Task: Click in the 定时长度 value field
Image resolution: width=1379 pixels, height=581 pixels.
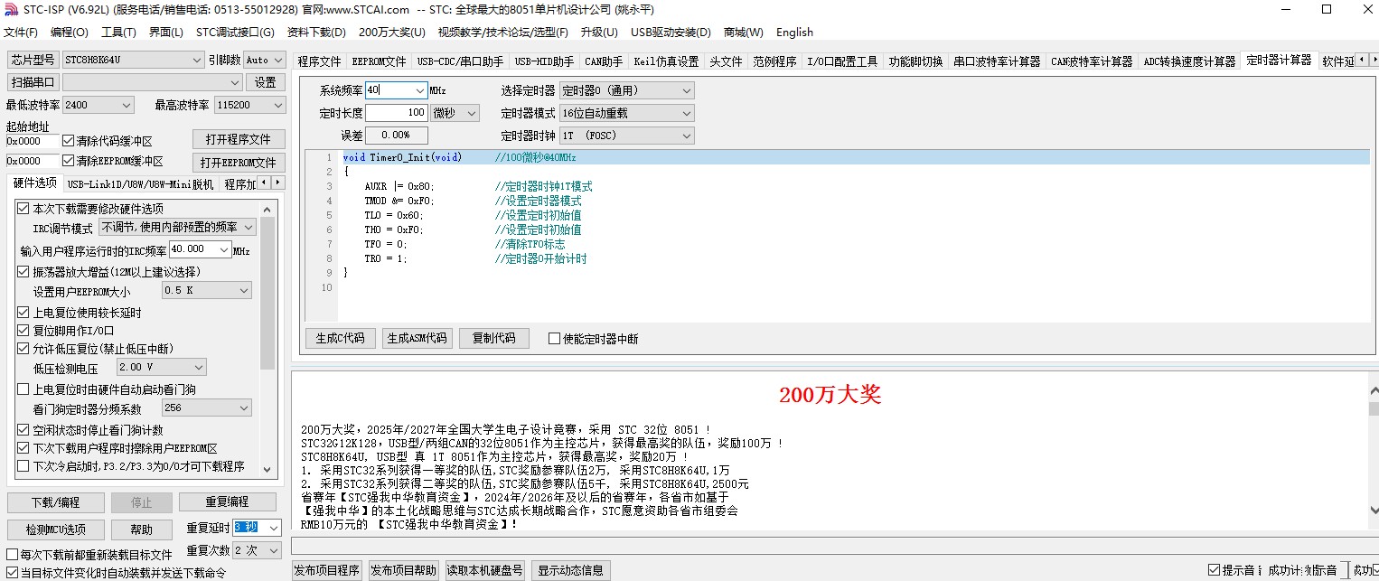Action: [396, 113]
